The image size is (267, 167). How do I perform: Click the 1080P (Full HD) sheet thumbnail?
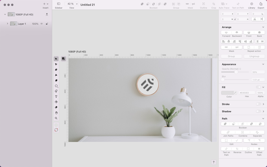coord(11,14)
